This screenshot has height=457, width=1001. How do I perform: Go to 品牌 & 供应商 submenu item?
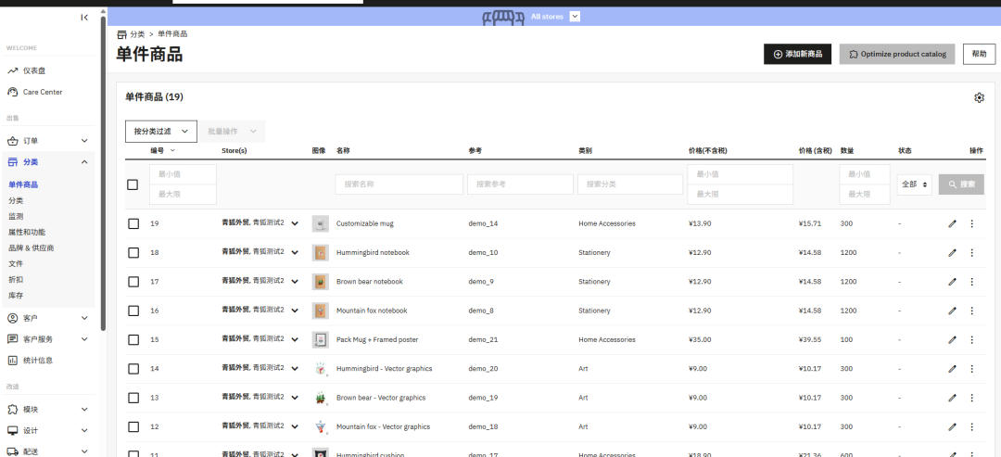(x=31, y=248)
